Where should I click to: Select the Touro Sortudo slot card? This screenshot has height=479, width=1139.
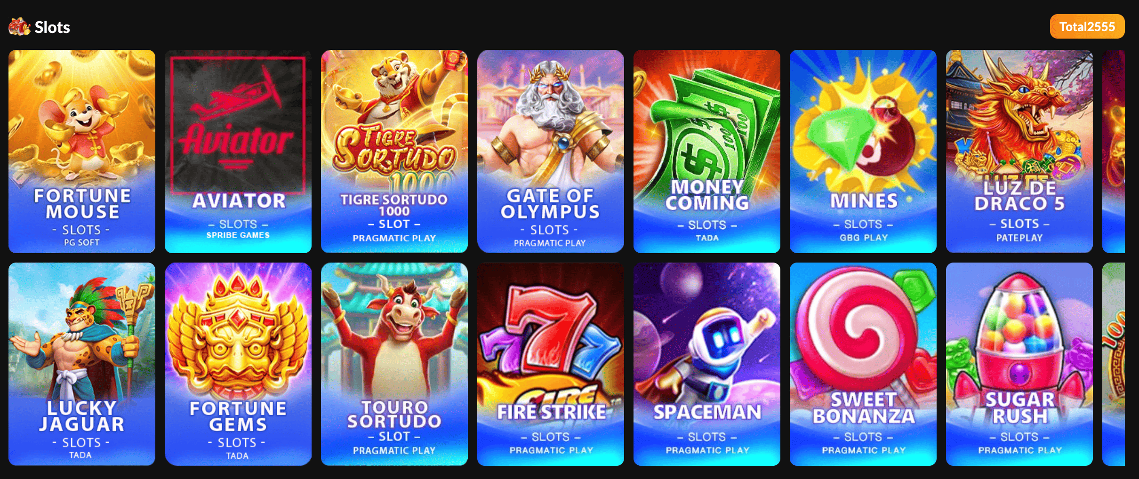click(394, 364)
